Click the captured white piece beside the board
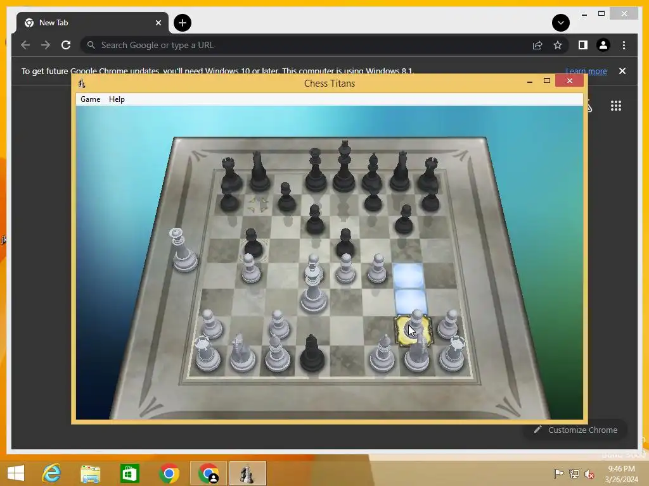This screenshot has height=486, width=649. 183,250
